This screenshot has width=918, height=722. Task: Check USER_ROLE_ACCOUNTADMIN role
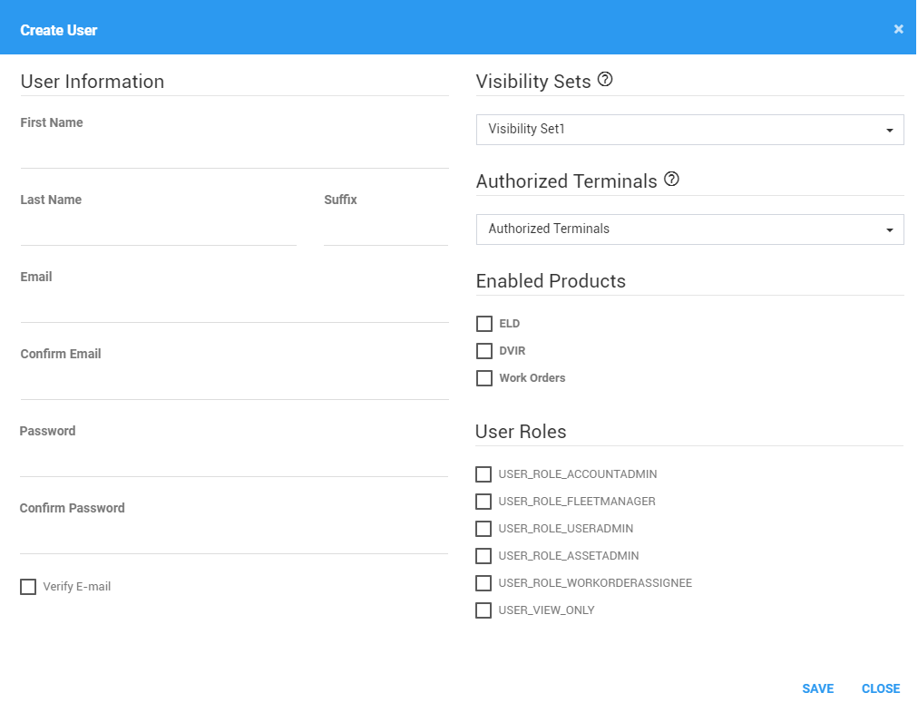click(x=483, y=474)
